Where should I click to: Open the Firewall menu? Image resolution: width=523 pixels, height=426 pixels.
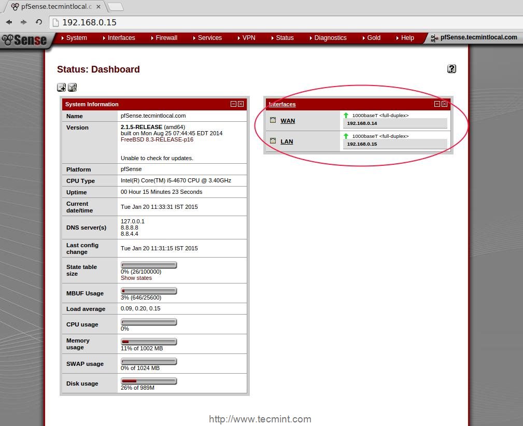(164, 38)
